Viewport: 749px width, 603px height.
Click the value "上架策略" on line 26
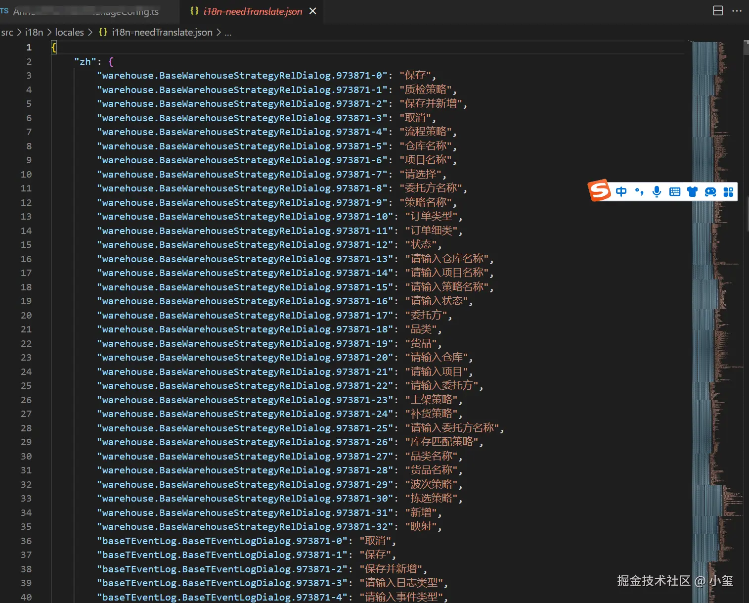pos(432,400)
